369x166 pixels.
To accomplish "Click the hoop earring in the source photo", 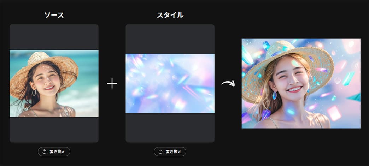I will (34, 92).
